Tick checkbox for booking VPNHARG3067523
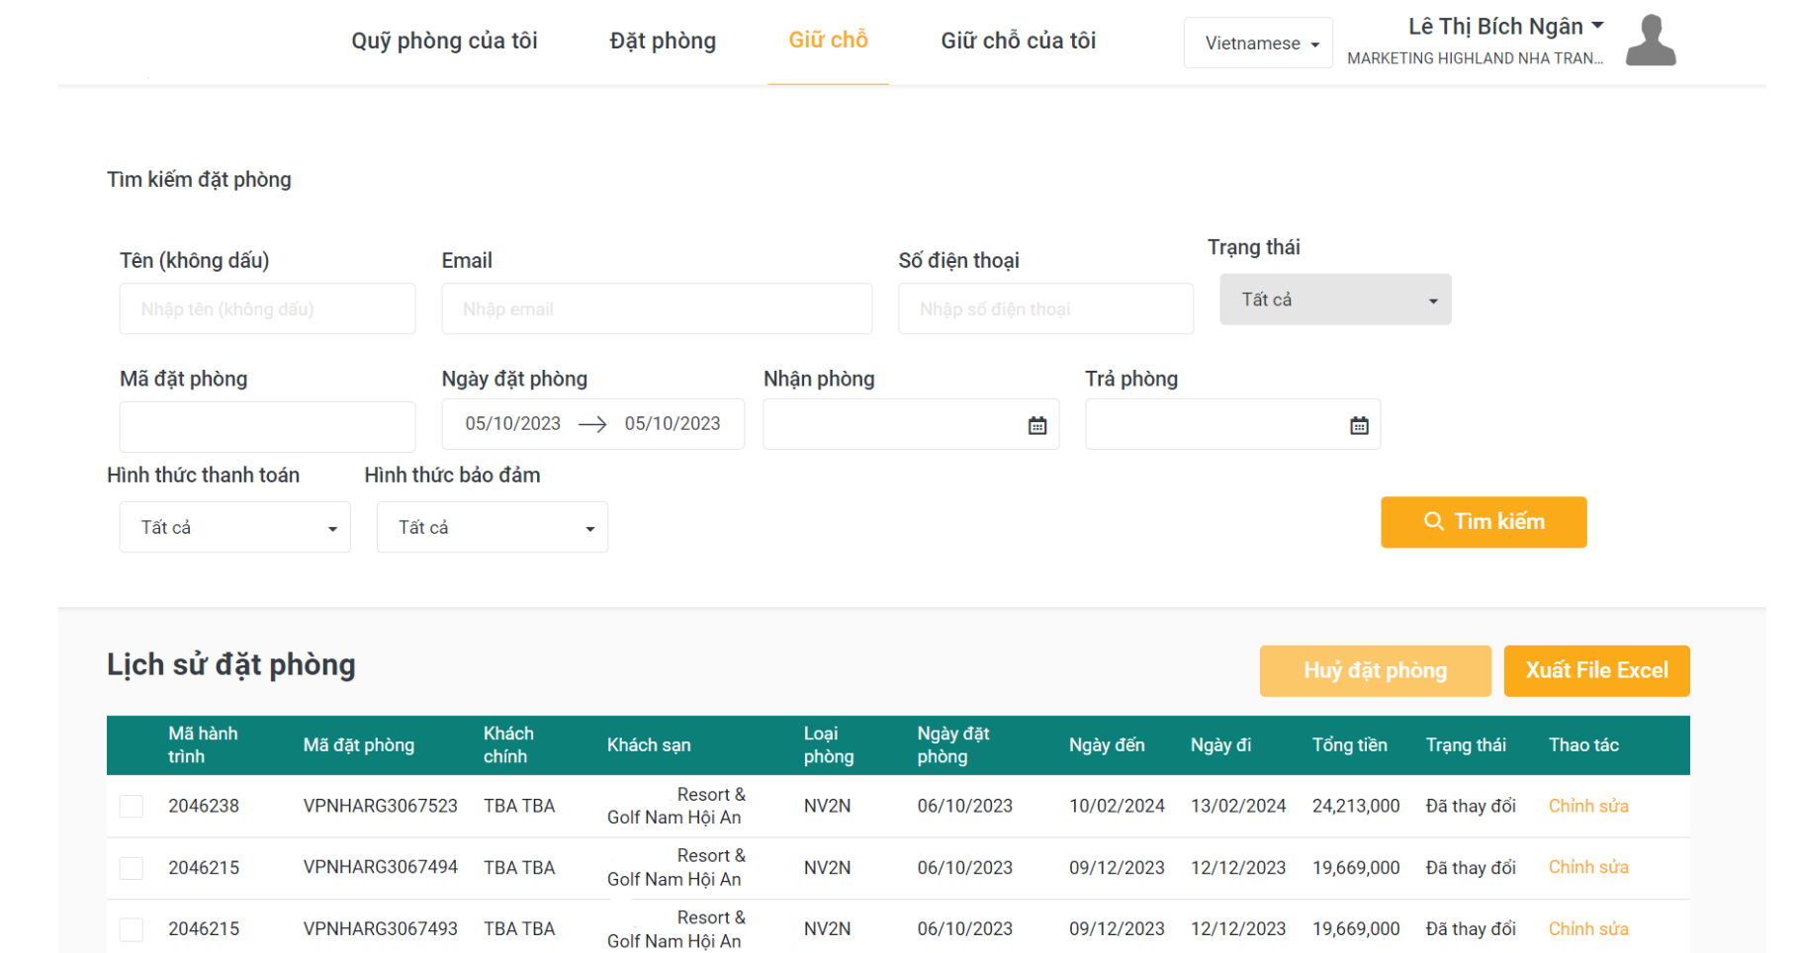 (x=132, y=807)
